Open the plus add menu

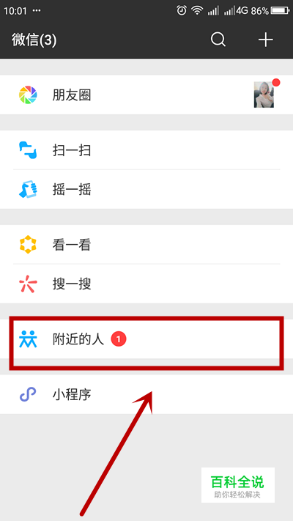click(266, 40)
